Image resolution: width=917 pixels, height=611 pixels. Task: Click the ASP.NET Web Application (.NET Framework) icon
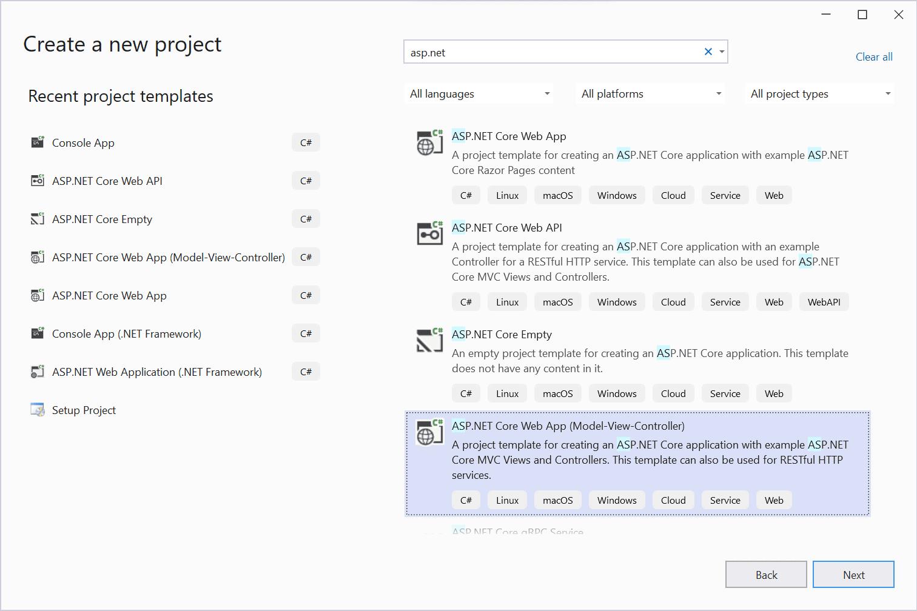[37, 371]
